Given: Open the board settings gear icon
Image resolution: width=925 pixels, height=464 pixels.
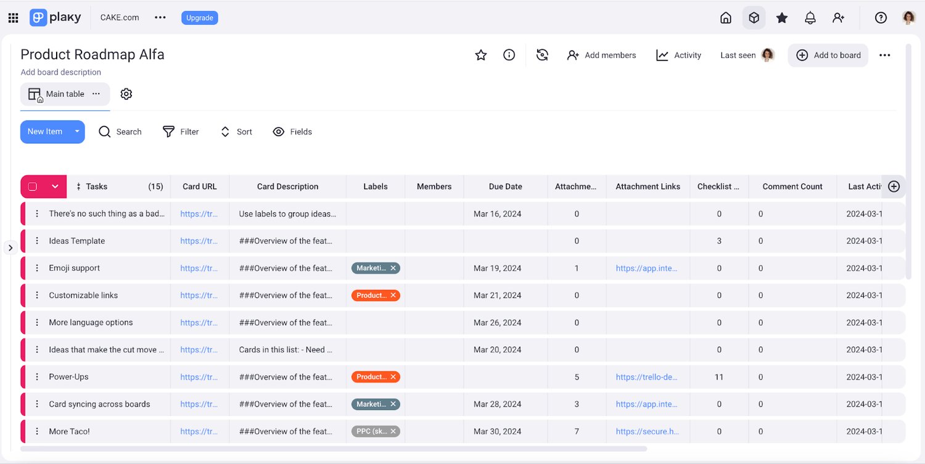Looking at the screenshot, I should pos(126,94).
